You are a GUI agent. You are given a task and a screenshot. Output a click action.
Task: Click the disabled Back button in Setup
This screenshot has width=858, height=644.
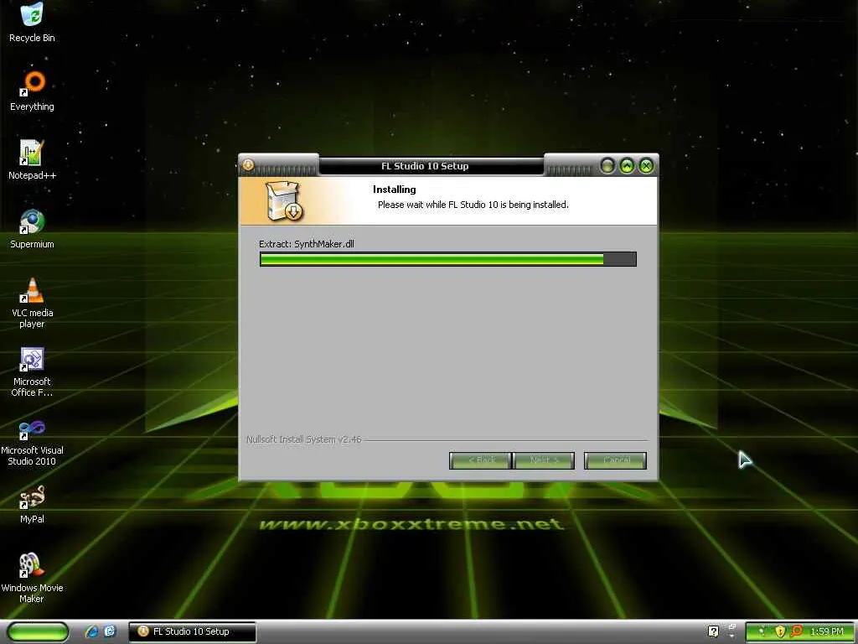pyautogui.click(x=480, y=460)
